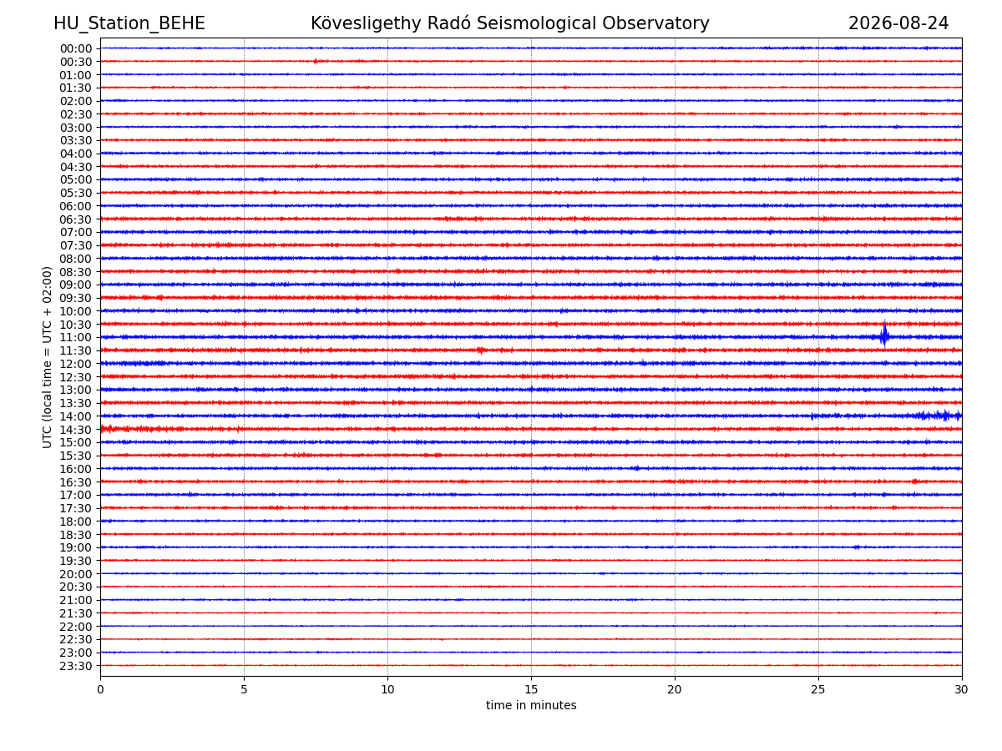Click the 14:30 time label
The image size is (1002, 751).
point(76,430)
